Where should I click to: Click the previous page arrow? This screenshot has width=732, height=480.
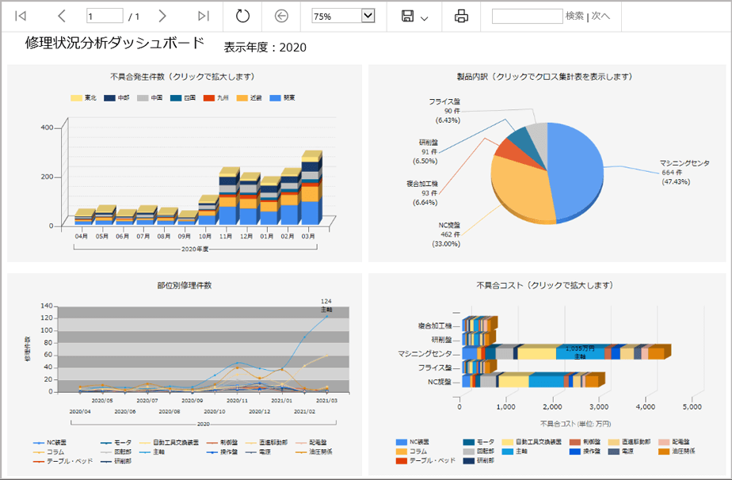tap(63, 16)
